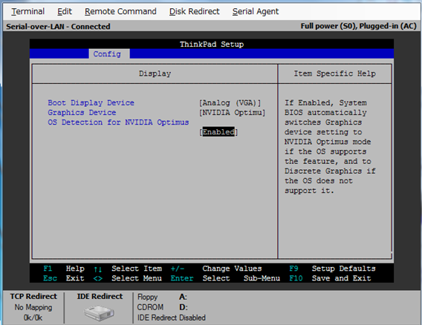422x325 pixels.
Task: Click the up-down arrows Select Item hint
Action: coord(128,269)
